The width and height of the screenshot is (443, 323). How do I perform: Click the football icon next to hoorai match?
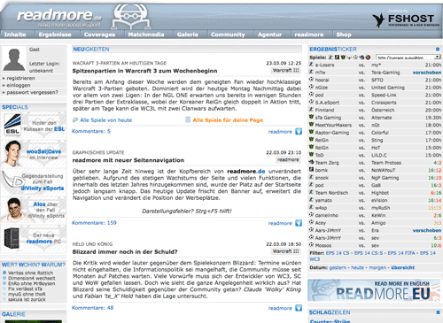311,80
